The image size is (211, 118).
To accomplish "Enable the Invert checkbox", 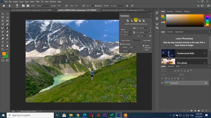I will click(143, 49).
